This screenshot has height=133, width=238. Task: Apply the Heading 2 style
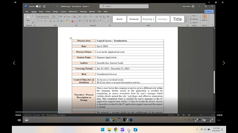(x=163, y=19)
